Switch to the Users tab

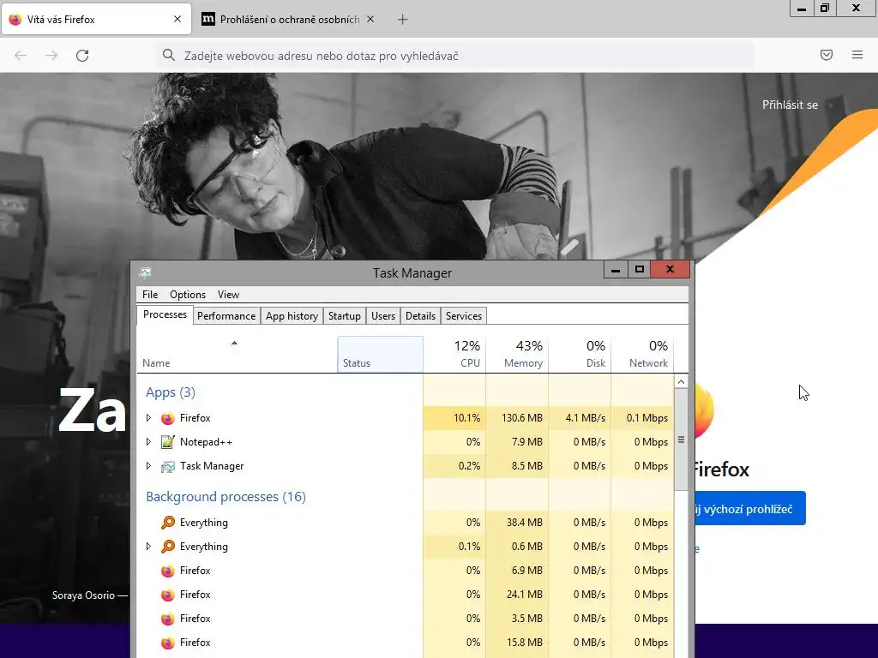click(x=383, y=316)
